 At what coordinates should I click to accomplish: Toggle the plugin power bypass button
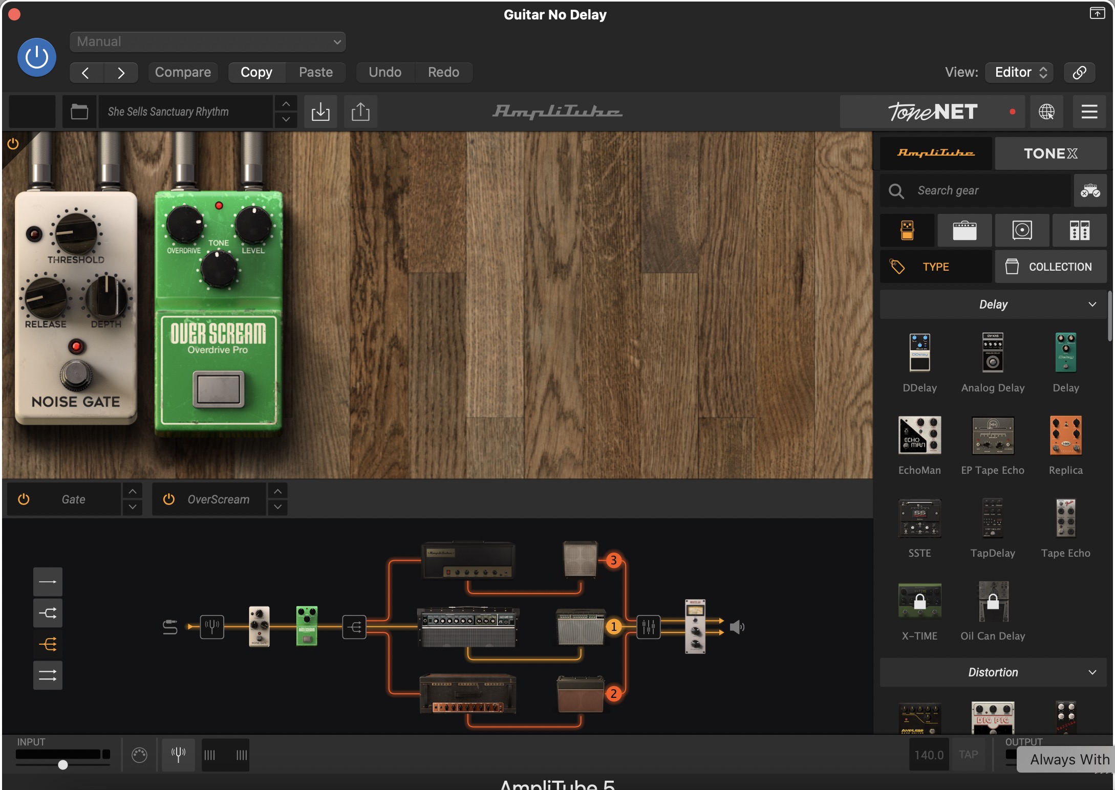coord(36,57)
